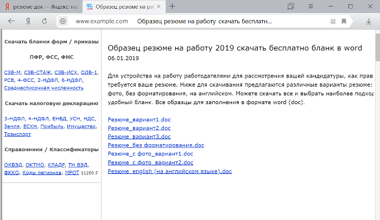Close the Образец резюме tab
This screenshot has height=220, width=380.
[x=159, y=7]
